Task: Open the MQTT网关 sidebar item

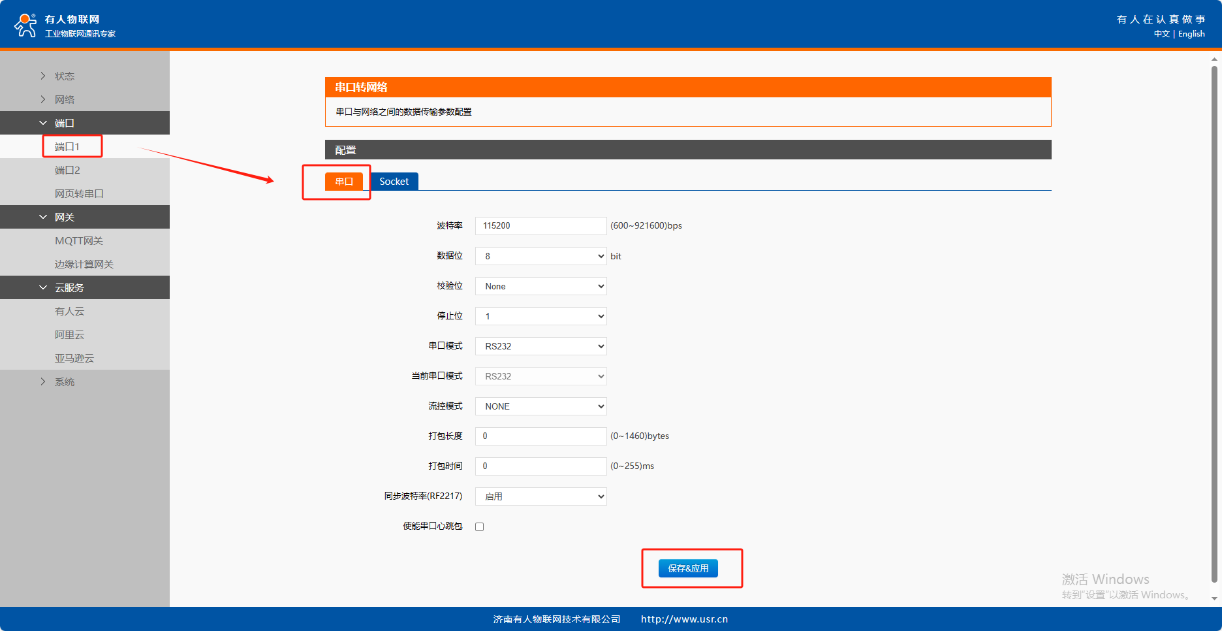Action: point(79,240)
